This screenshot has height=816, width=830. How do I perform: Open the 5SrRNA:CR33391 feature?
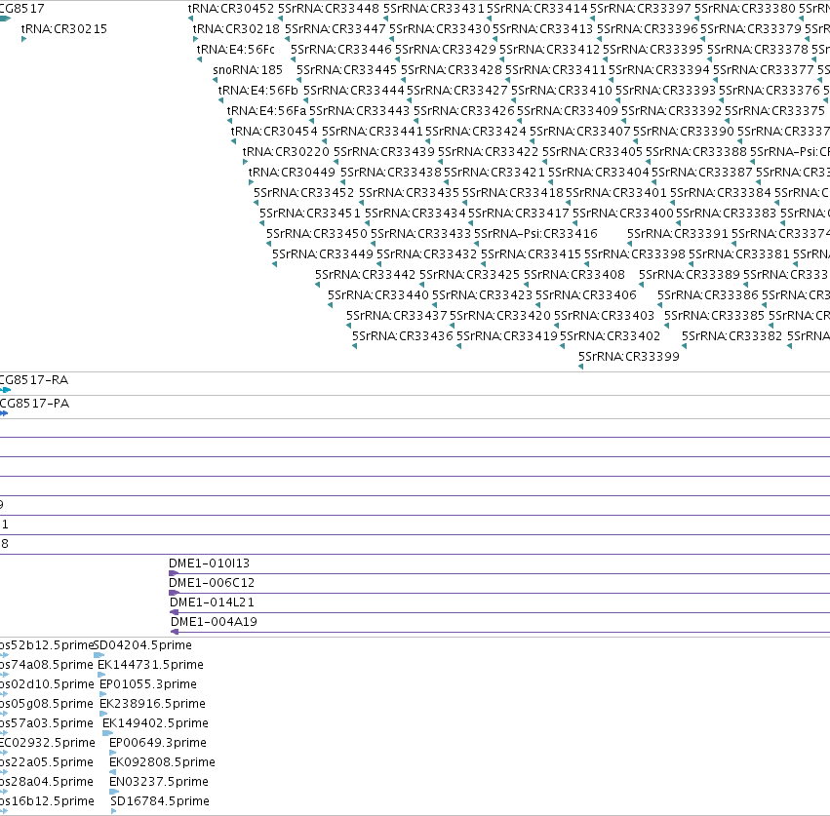678,234
